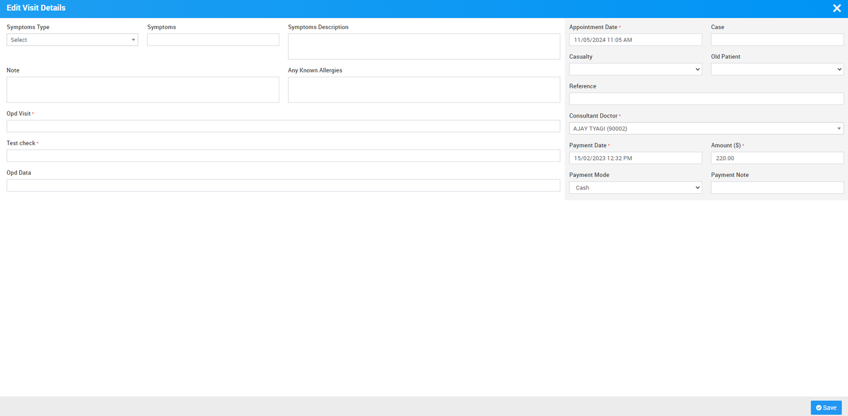848x416 pixels.
Task: Edit the Appointment Date field
Action: 635,40
